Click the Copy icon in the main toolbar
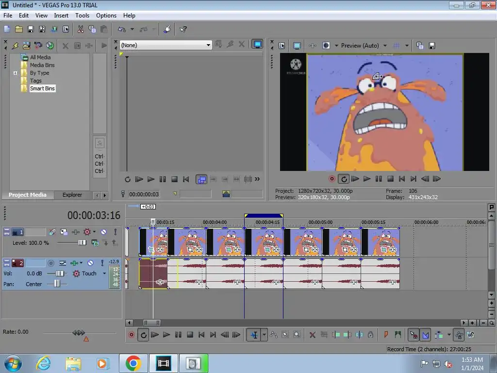 (92, 29)
